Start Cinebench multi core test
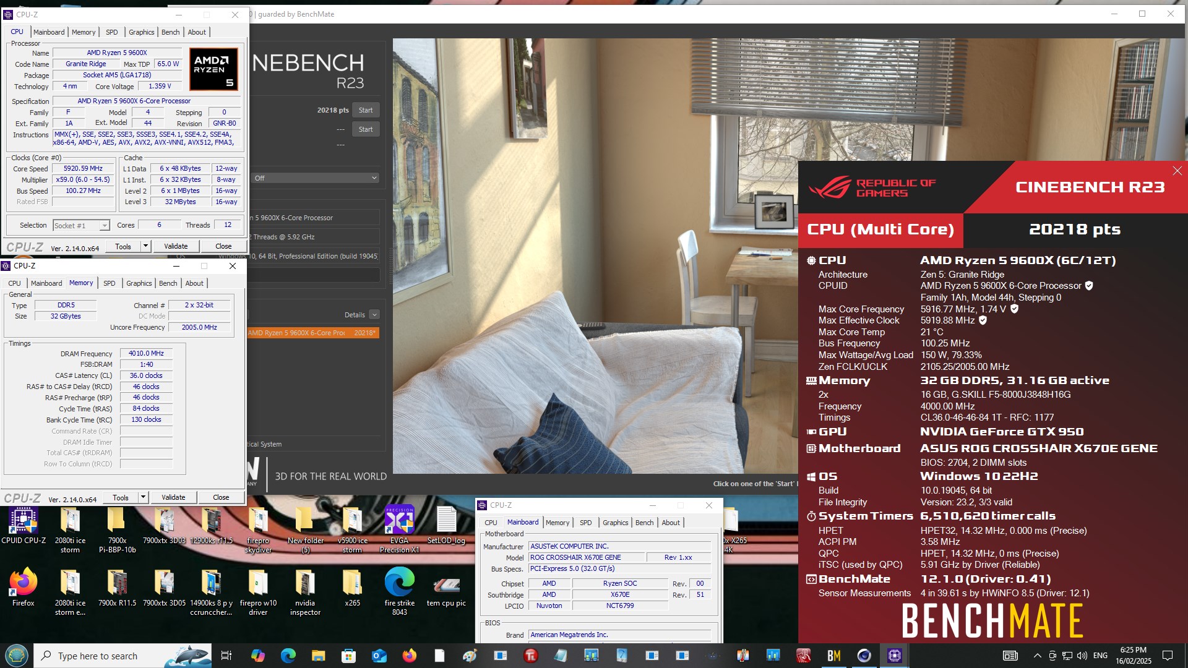This screenshot has width=1188, height=668. (x=366, y=110)
